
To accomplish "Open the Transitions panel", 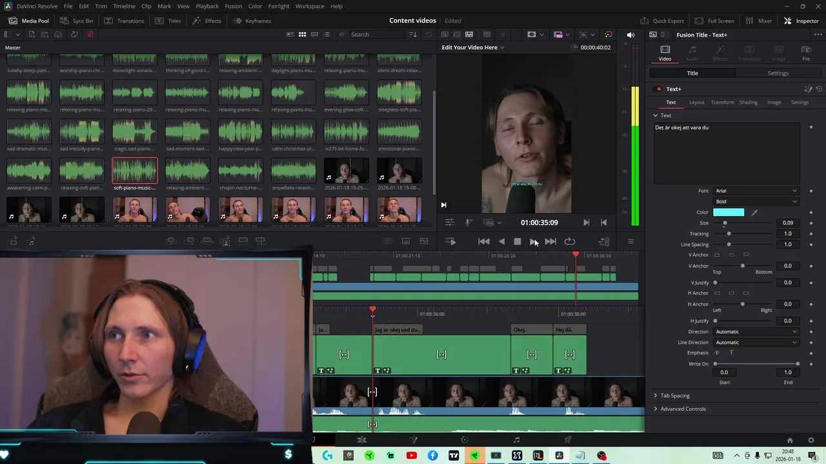I will click(123, 21).
